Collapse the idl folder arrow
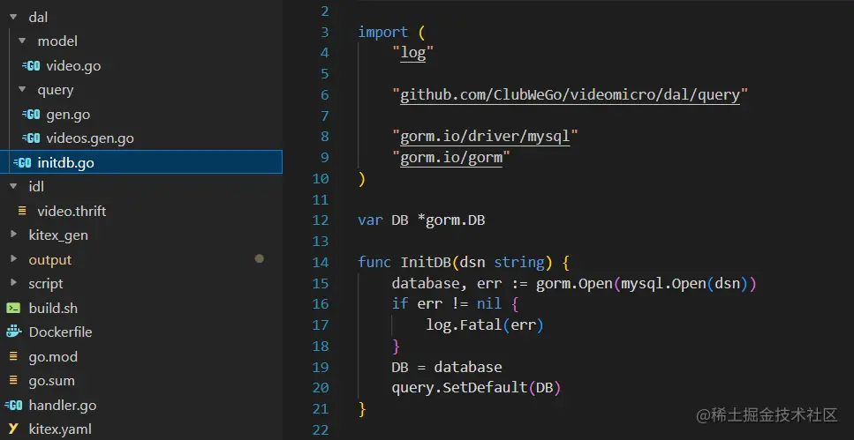The image size is (854, 440). tap(13, 187)
